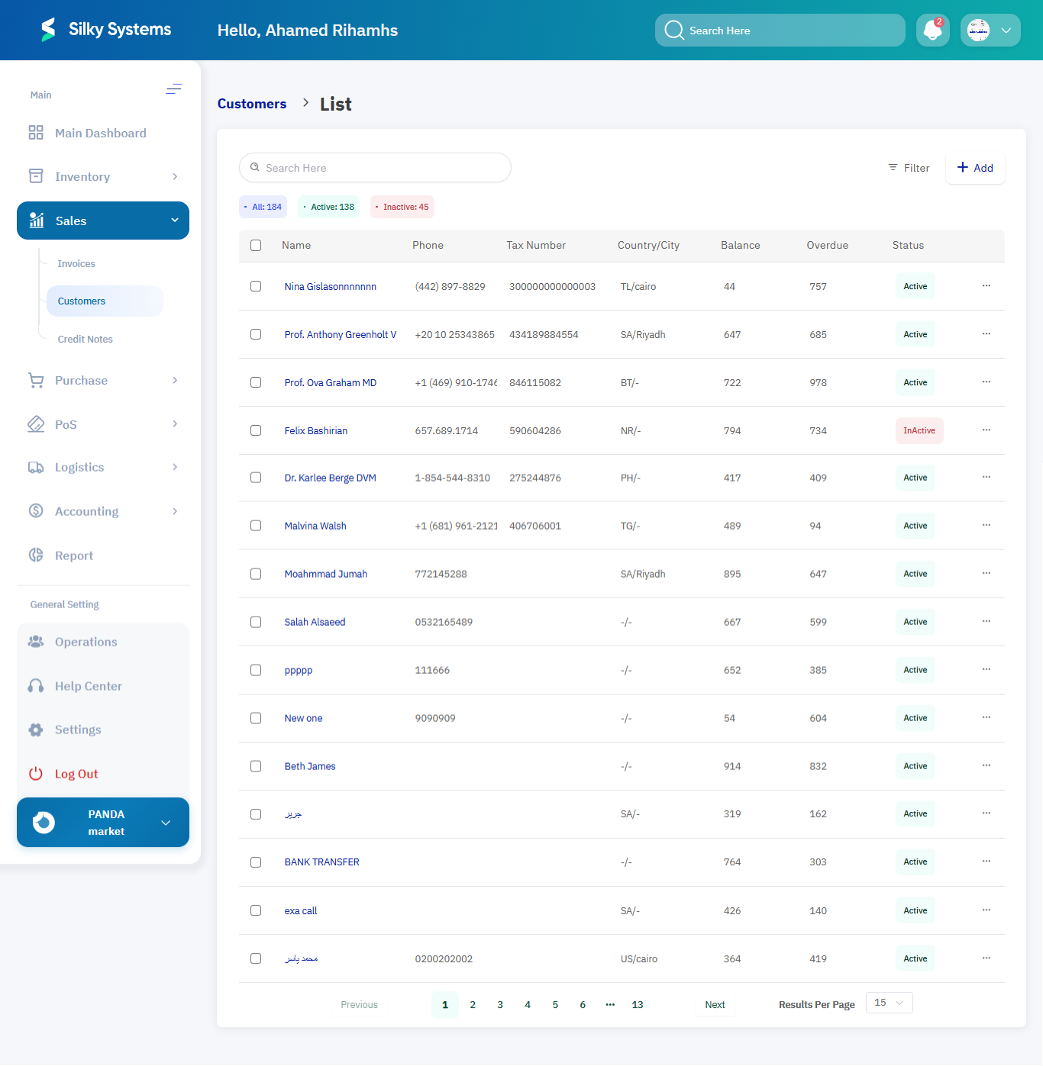
Task: Collapse the Sales menu chevron
Action: pos(174,221)
